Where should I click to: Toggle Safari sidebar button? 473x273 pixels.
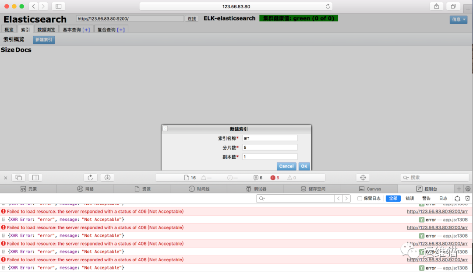[x=59, y=6]
